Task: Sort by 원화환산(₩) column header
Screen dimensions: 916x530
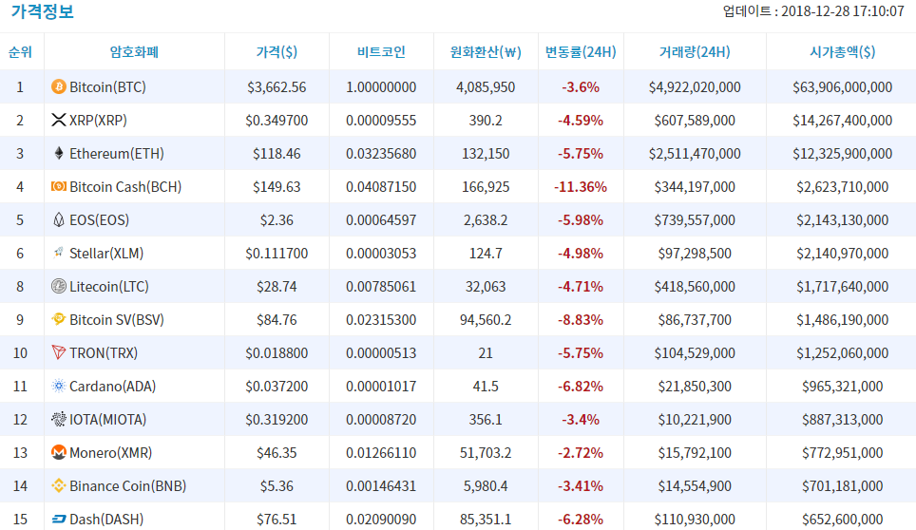Action: point(486,52)
